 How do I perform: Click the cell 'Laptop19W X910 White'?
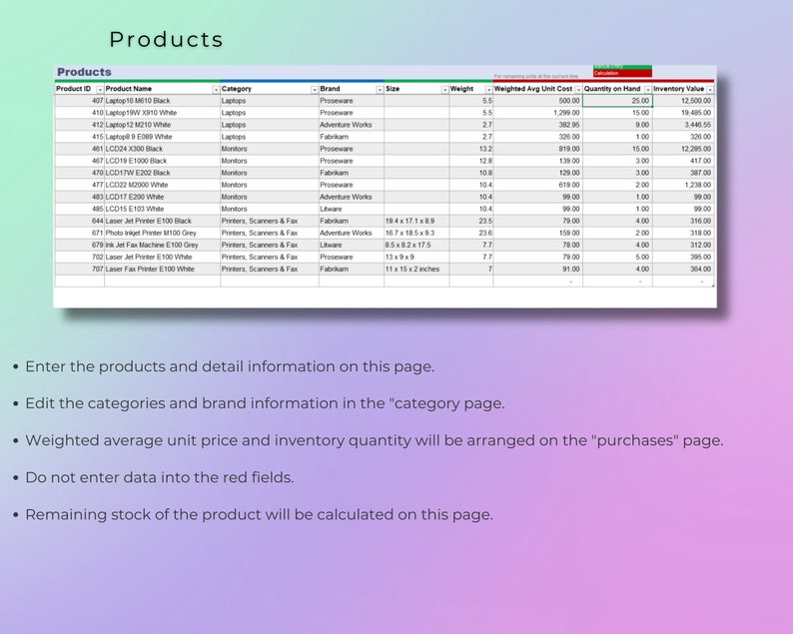pyautogui.click(x=162, y=113)
